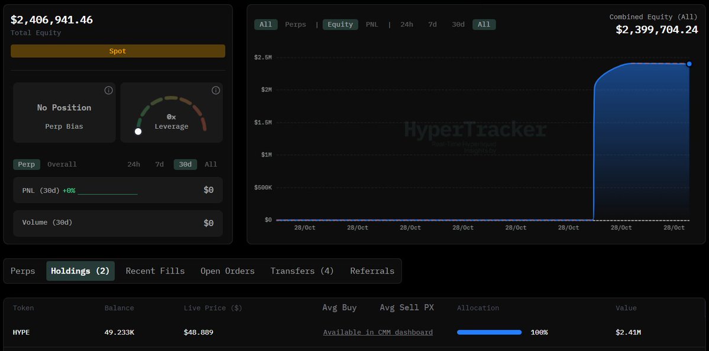Open the Referrals tab

click(372, 271)
